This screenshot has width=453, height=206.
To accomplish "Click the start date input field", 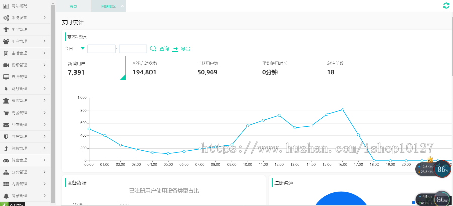I will [x=101, y=49].
